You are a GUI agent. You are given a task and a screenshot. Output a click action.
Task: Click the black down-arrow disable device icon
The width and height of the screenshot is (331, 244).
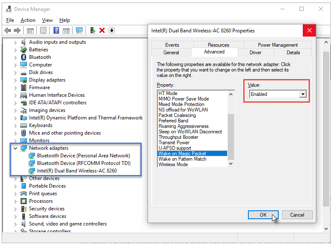coord(112,30)
